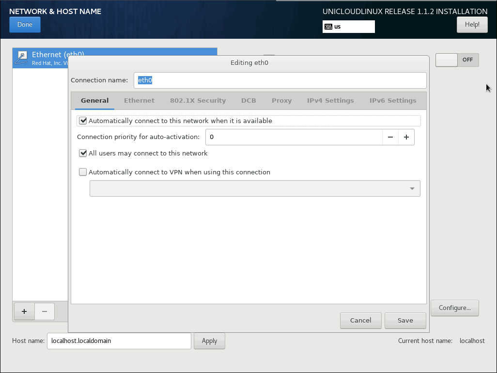Remove selected device with minus button
The height and width of the screenshot is (373, 497).
point(45,311)
